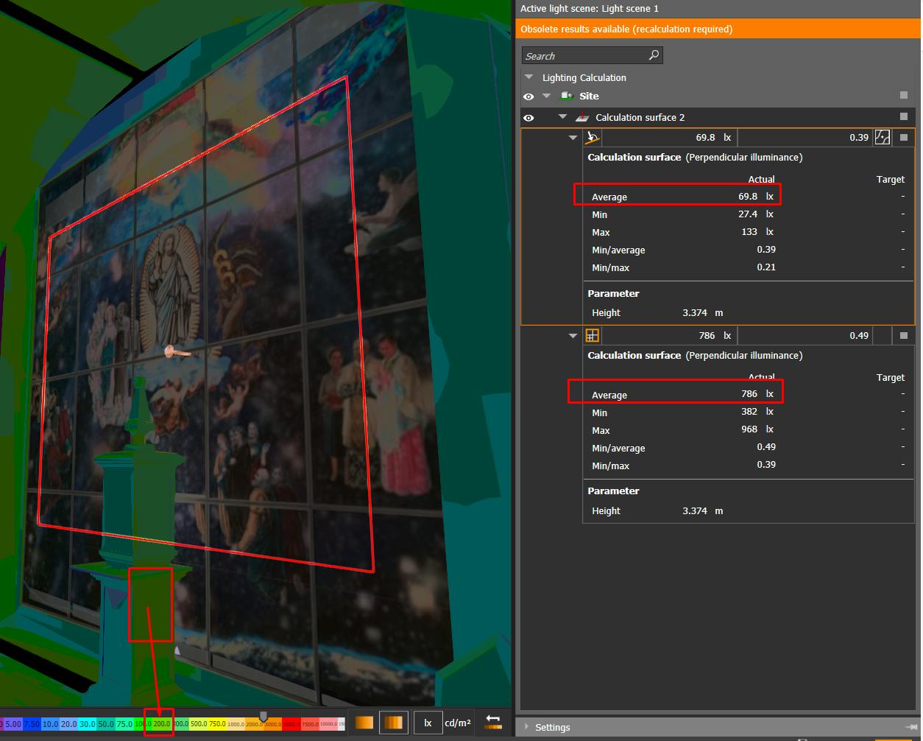Expand the Settings panel
This screenshot has width=923, height=741.
[526, 727]
